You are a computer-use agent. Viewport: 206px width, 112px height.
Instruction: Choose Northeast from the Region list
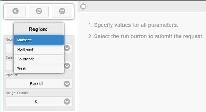tap(39, 49)
